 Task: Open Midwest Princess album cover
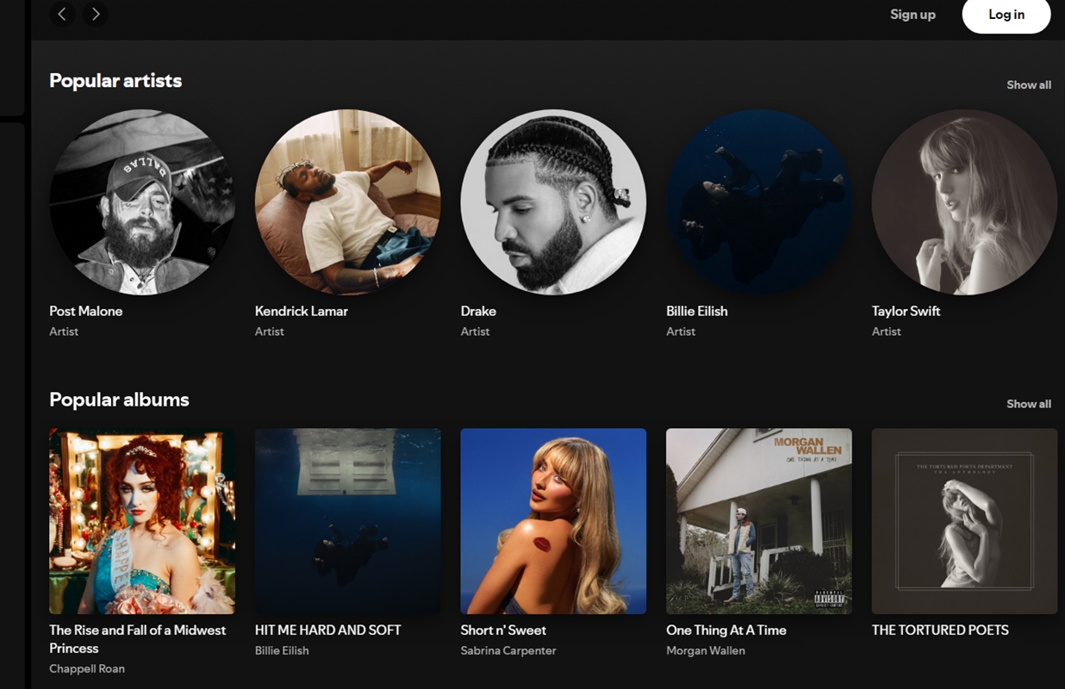pyautogui.click(x=142, y=521)
